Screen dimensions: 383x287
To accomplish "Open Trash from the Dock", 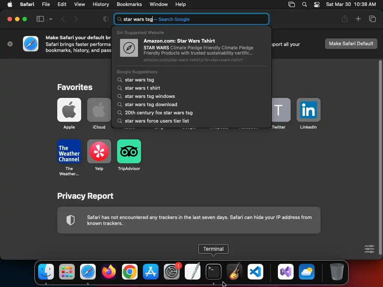I will tap(337, 272).
